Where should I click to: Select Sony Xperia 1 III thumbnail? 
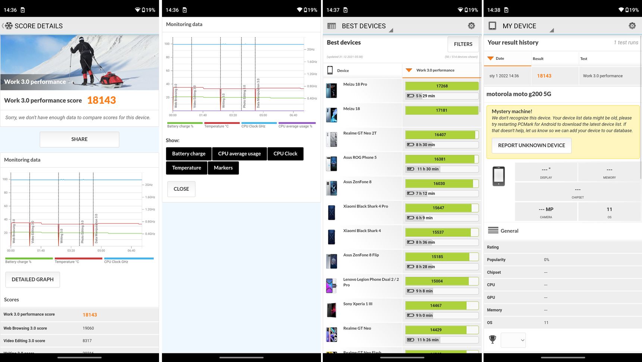pos(331,310)
